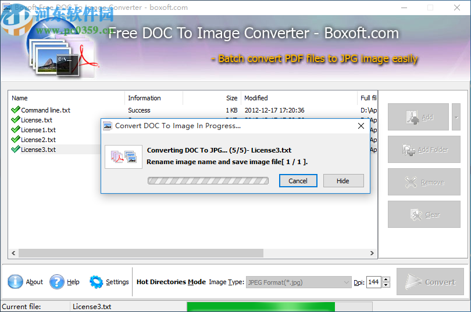The width and height of the screenshot is (471, 312).
Task: Close the Convert DOC To Image dialog
Action: tap(361, 126)
